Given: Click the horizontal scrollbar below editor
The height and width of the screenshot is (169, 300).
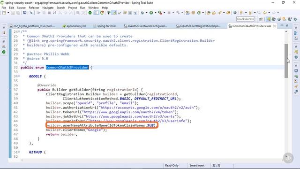Looking at the screenshot, I should 152,160.
